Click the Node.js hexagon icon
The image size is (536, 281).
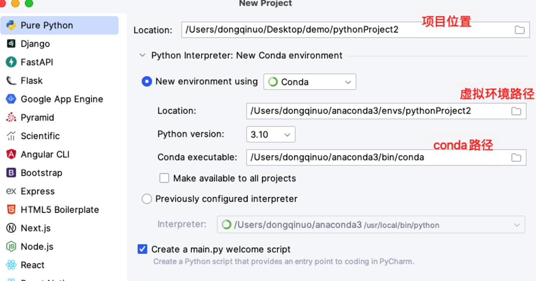11,247
